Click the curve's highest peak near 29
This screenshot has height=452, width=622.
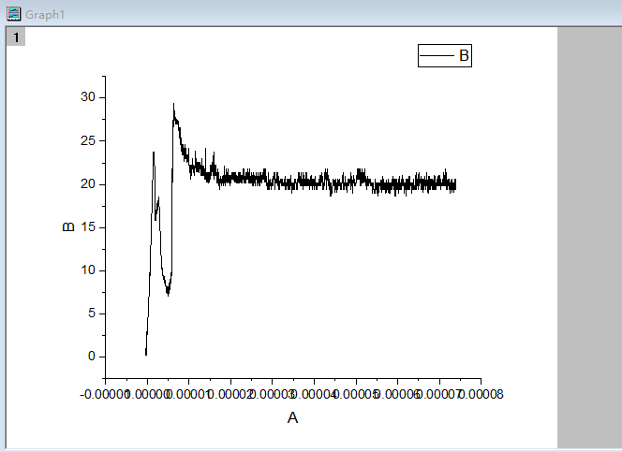[x=173, y=106]
